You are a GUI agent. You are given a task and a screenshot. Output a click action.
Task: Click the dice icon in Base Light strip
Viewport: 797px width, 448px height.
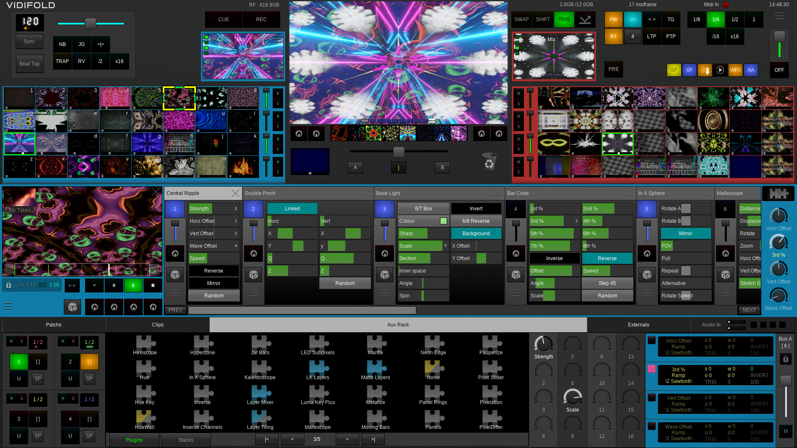(385, 275)
